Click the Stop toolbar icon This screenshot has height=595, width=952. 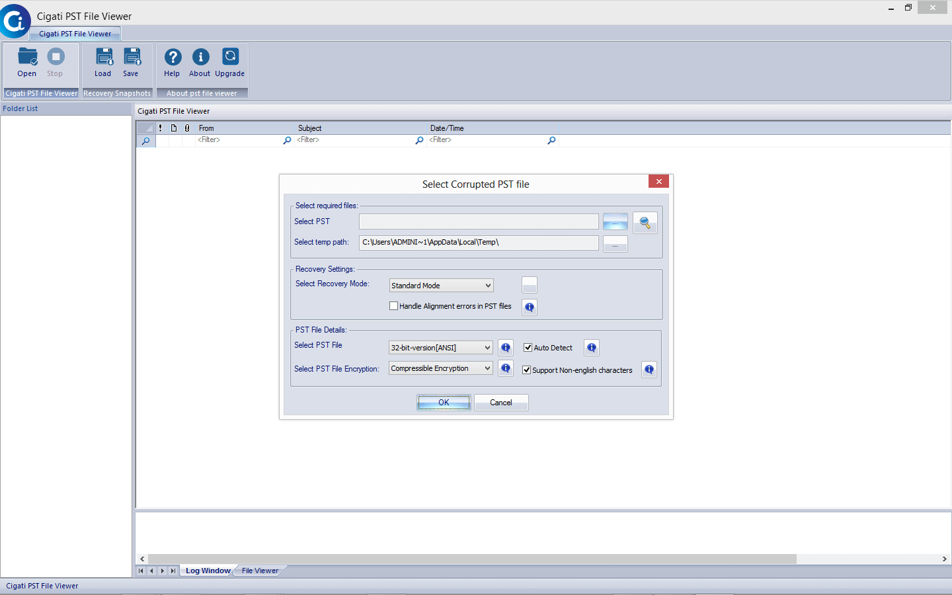(x=56, y=63)
